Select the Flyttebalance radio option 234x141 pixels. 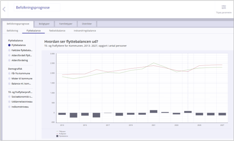(9, 45)
